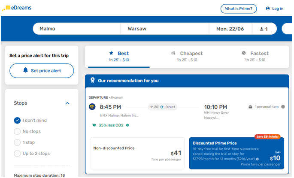Screen dimensions: 294x178
Task: Click the 10:10 PM arrival time
Action: (x=215, y=107)
